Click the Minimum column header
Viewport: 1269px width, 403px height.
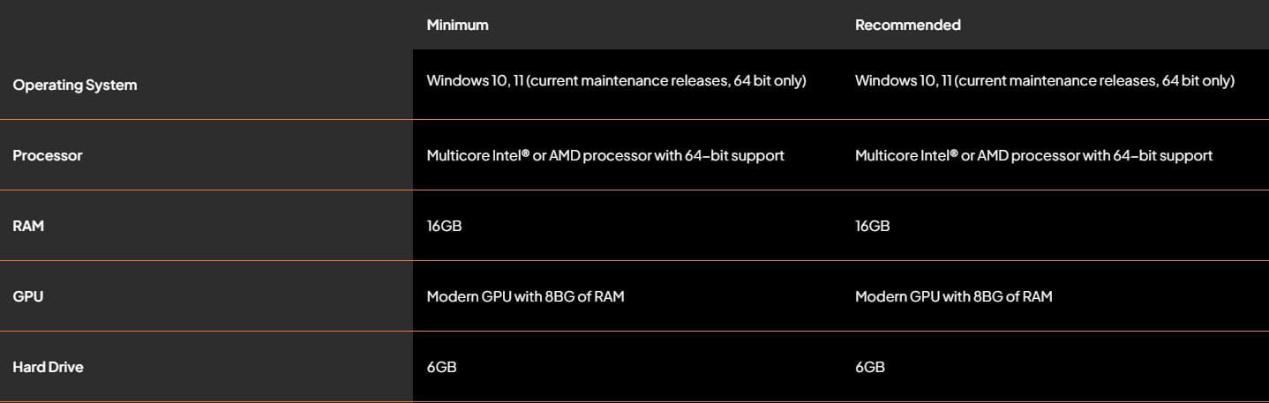pyautogui.click(x=457, y=25)
